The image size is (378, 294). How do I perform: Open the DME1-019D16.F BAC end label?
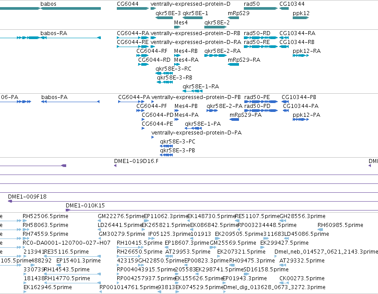[136, 161]
